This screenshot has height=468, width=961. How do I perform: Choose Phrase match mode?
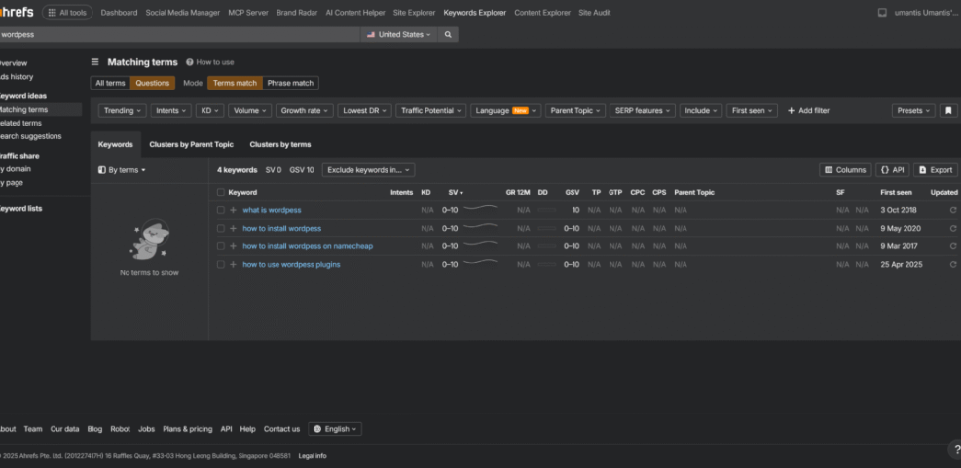click(x=290, y=83)
